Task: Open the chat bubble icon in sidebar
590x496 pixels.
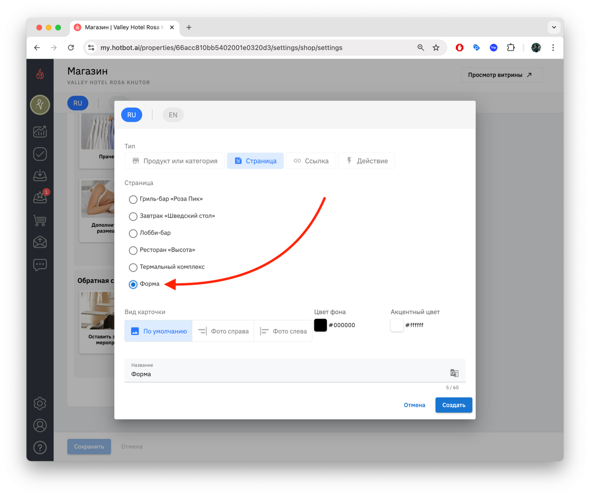Action: [40, 264]
